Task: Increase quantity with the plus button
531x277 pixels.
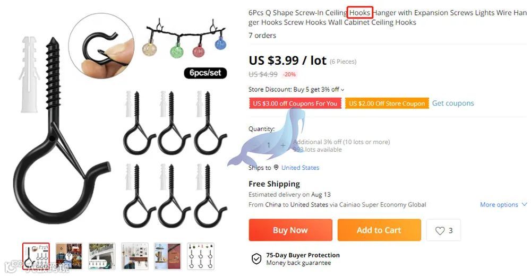Action: pyautogui.click(x=283, y=145)
